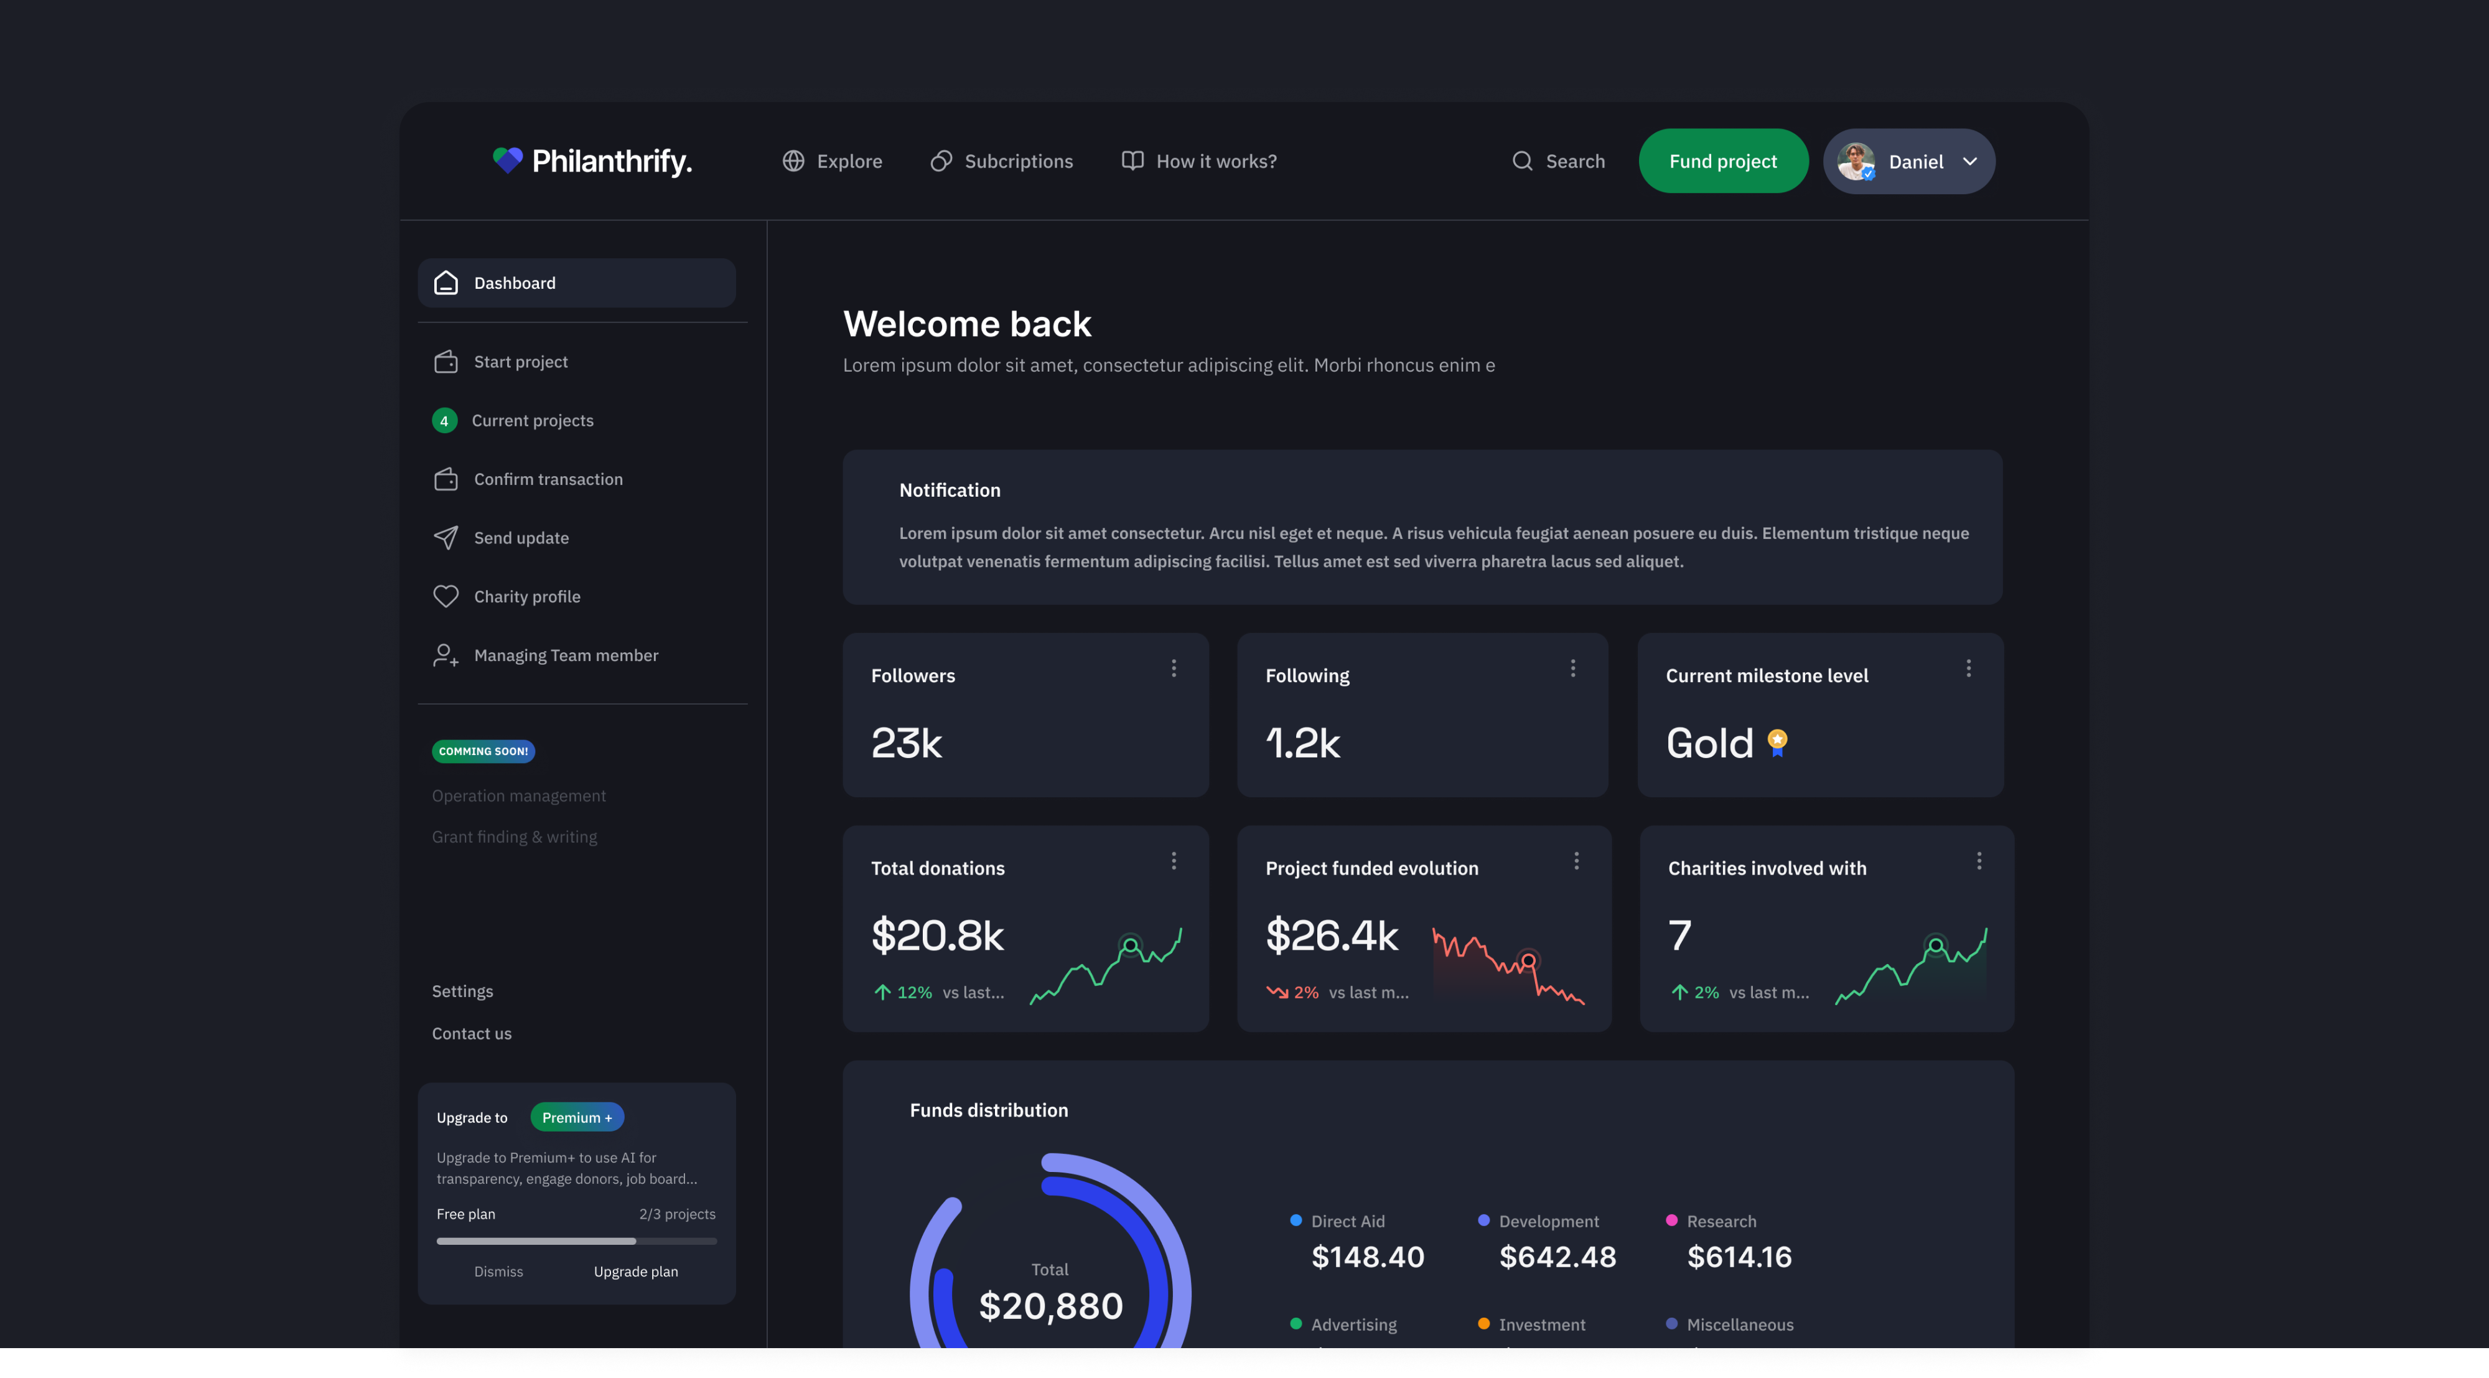Image resolution: width=2489 pixels, height=1378 pixels.
Task: Click the Search magnifier icon
Action: 1522,161
